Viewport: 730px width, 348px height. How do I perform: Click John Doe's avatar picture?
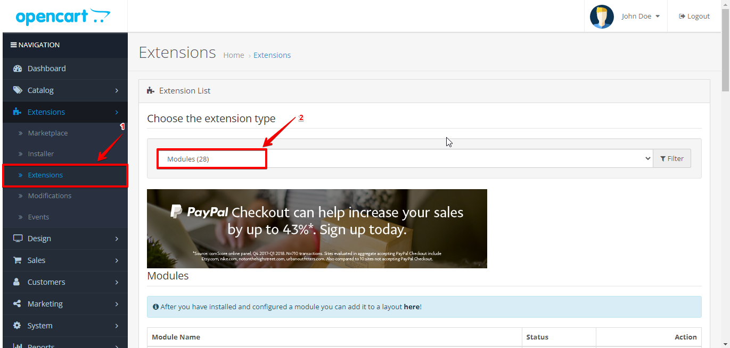602,16
